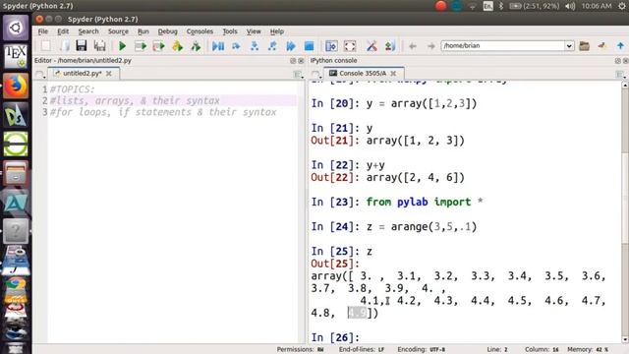
Task: Create a new file from toolbar
Action: pyautogui.click(x=46, y=46)
